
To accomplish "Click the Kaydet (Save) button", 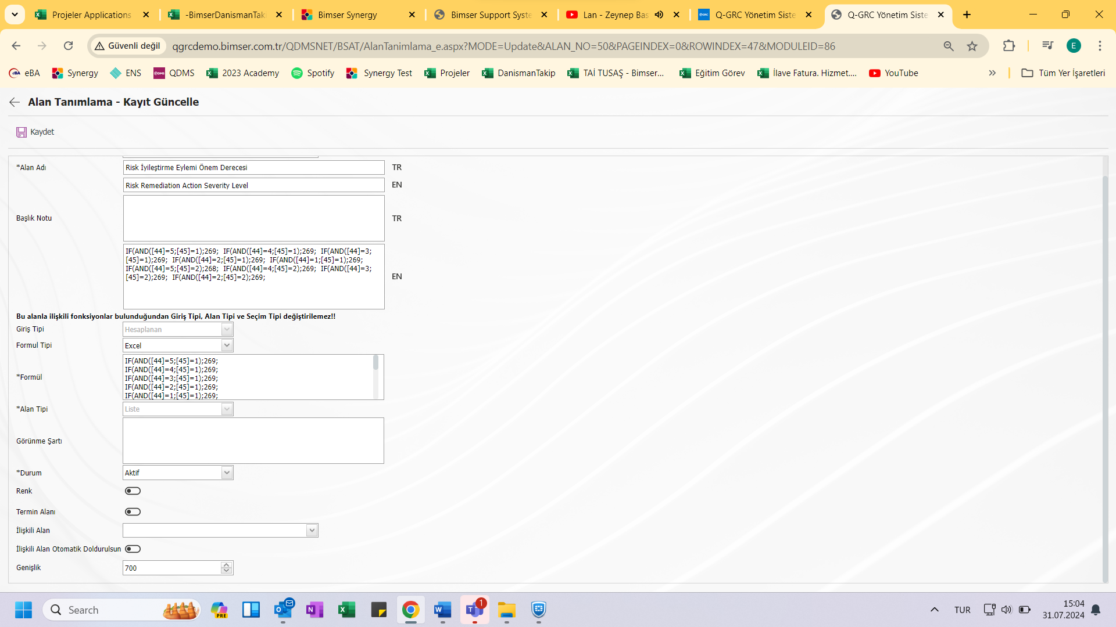I will point(34,132).
